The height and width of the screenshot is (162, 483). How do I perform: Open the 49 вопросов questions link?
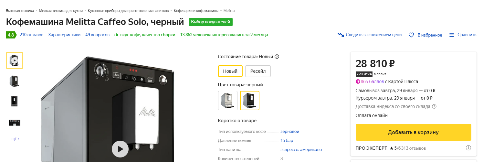click(x=98, y=35)
